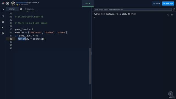Viewport: 176px width, 99px height.
Task: Click the "# print(player_health)" comment
Action: [29, 17]
